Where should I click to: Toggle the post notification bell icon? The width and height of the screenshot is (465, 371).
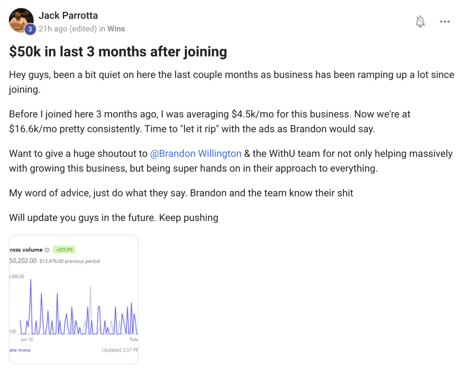(x=420, y=22)
